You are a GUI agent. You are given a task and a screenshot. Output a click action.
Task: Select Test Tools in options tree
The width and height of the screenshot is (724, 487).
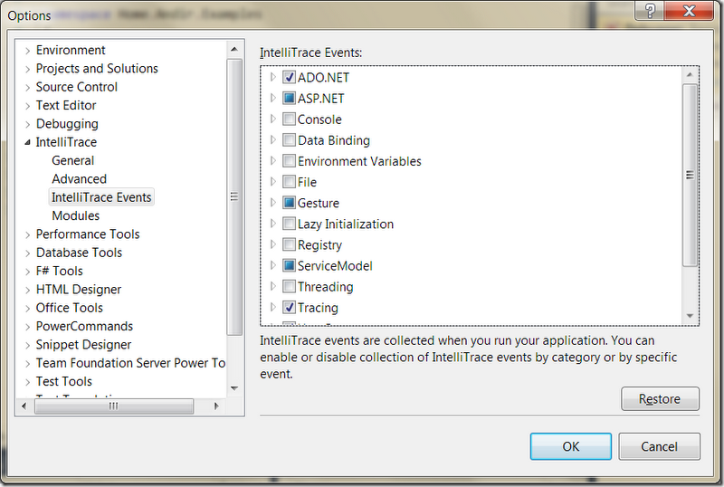tap(63, 382)
